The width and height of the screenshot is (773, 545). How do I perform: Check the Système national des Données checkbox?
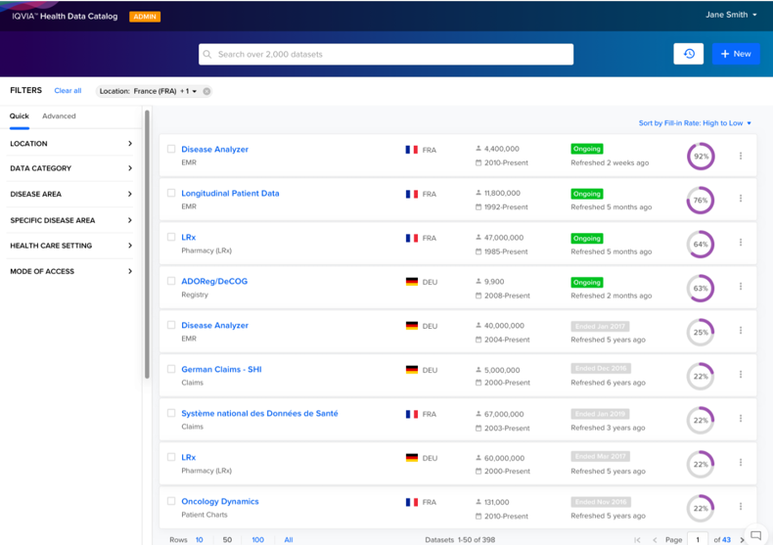pyautogui.click(x=171, y=413)
